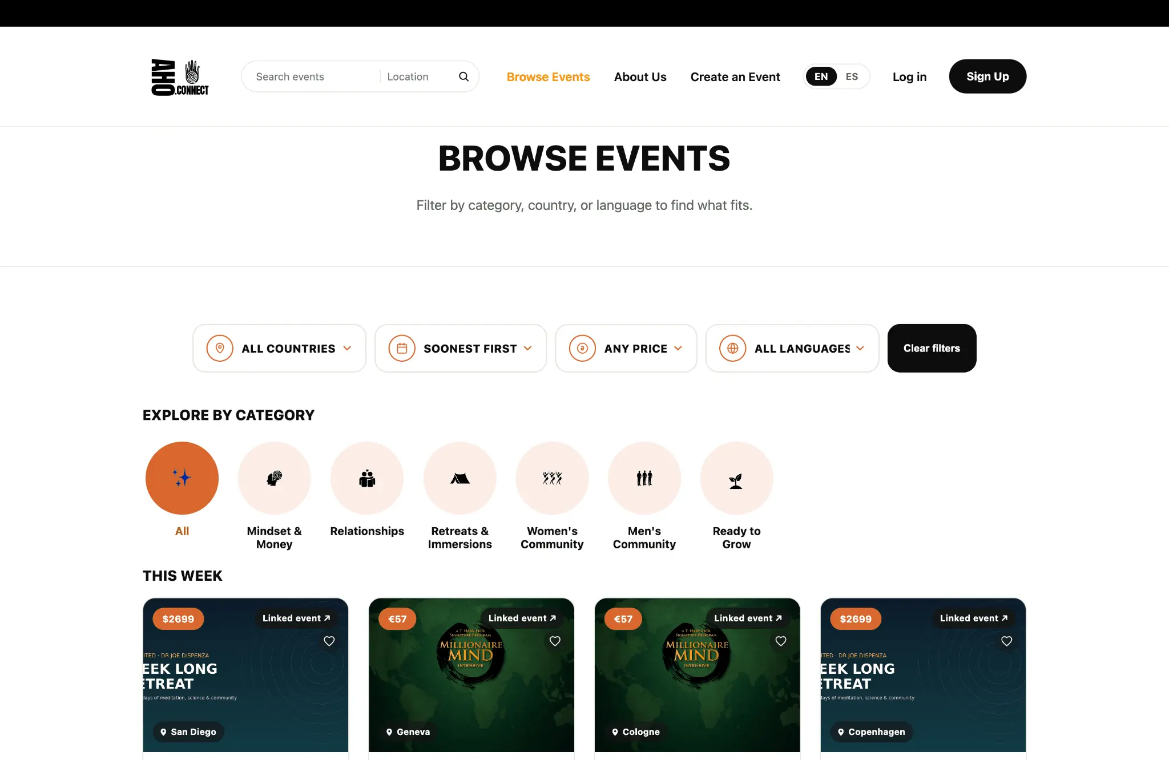This screenshot has width=1169, height=760.
Task: Open the Soonest First sort dropdown
Action: (x=461, y=348)
